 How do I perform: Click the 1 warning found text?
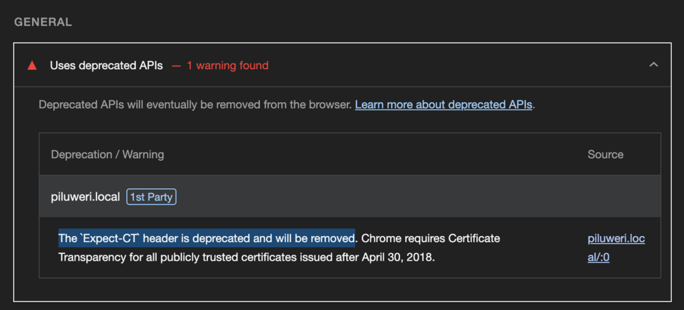[227, 66]
